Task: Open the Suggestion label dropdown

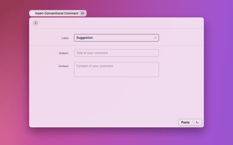Action: click(x=116, y=38)
